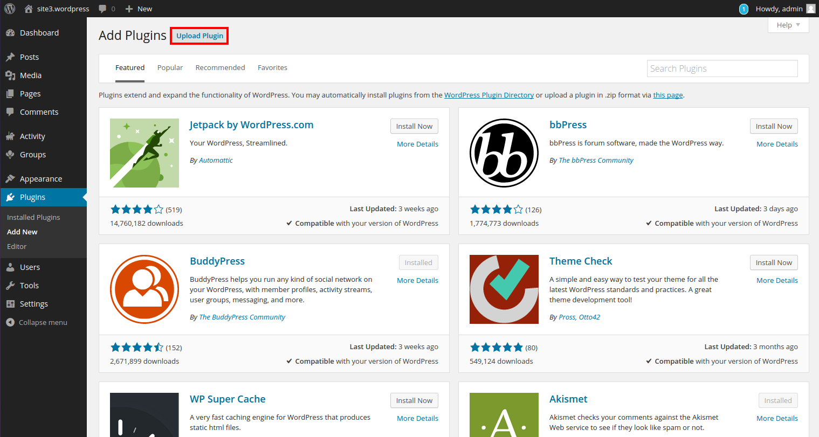Viewport: 819px width, 437px height.
Task: Click the Groups sidebar icon
Action: pos(10,155)
